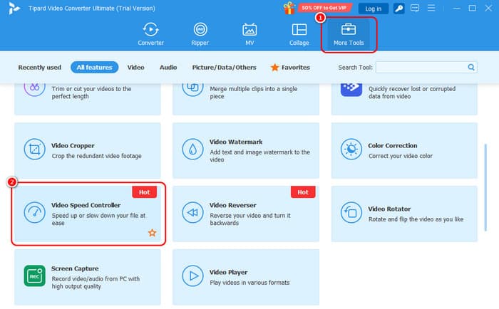Open Video Player title
This screenshot has width=499, height=309.
[x=228, y=272]
